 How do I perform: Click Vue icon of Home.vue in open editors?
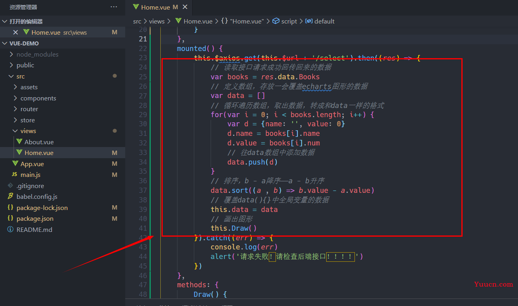(x=26, y=32)
